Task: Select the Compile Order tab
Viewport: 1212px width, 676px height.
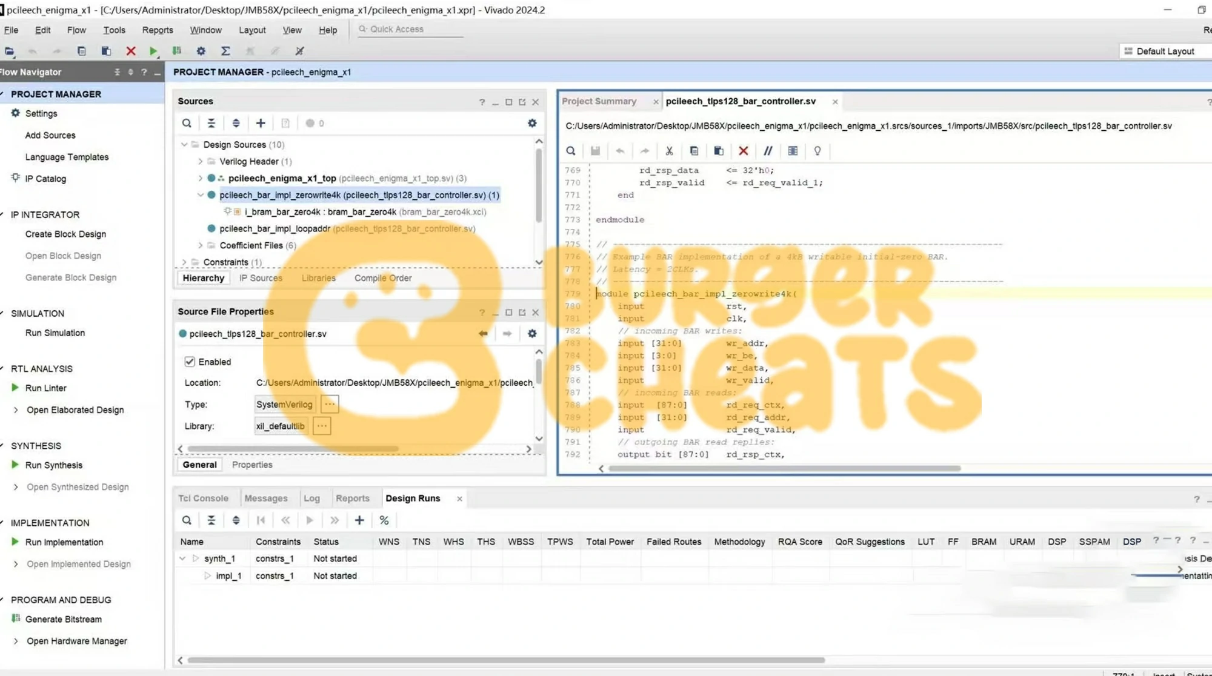Action: click(383, 278)
